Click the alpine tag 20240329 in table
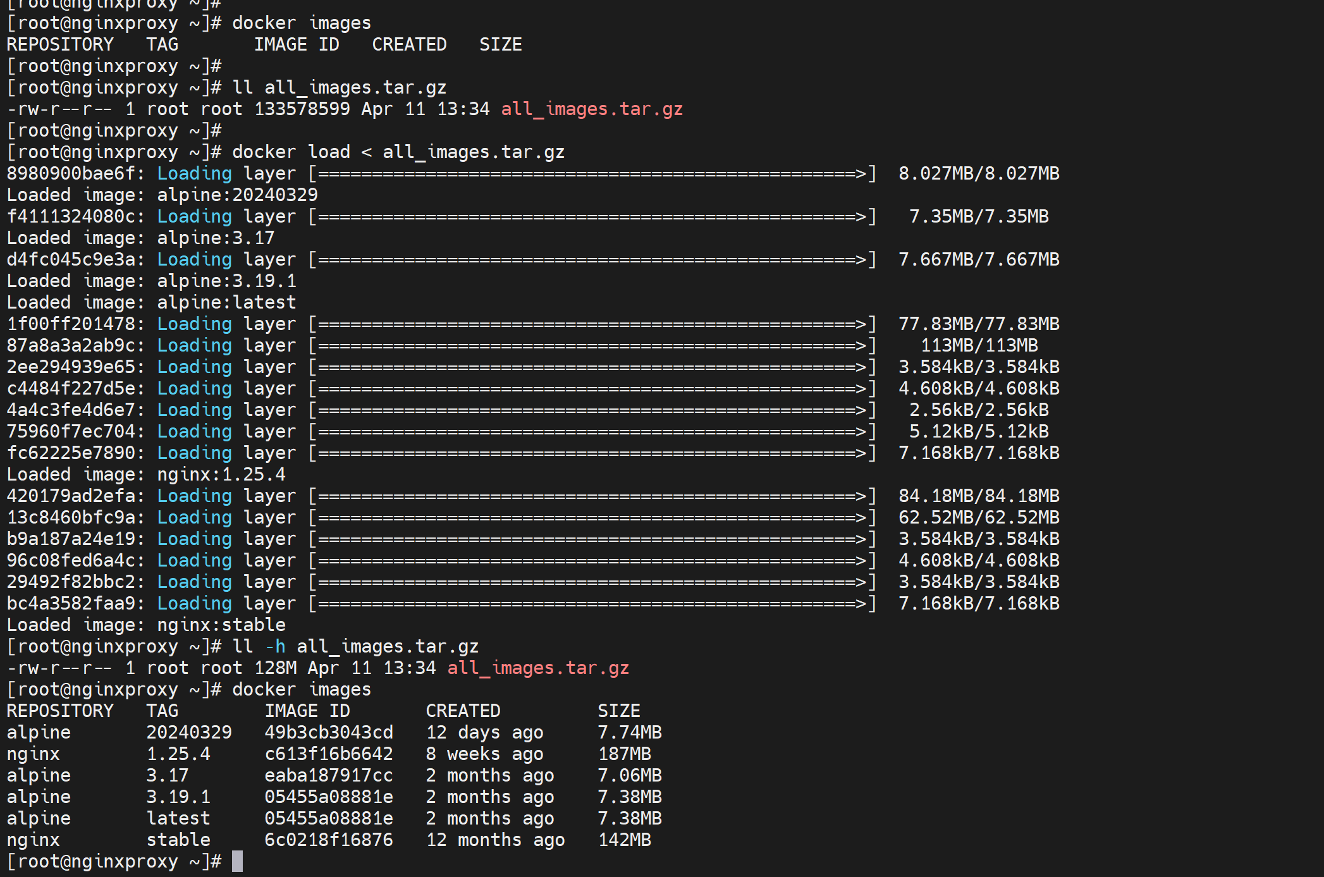This screenshot has width=1324, height=877. pyautogui.click(x=189, y=732)
